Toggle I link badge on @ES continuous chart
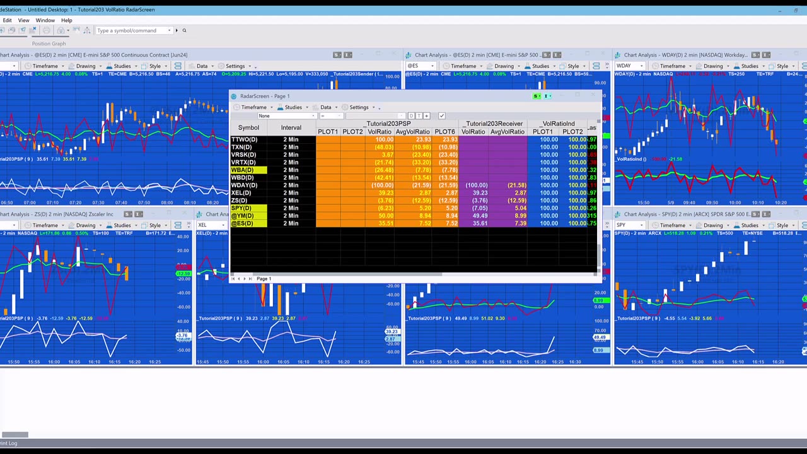Screen dimensions: 807x454 348,55
